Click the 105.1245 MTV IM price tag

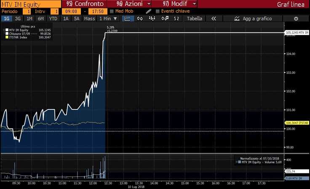point(297,32)
